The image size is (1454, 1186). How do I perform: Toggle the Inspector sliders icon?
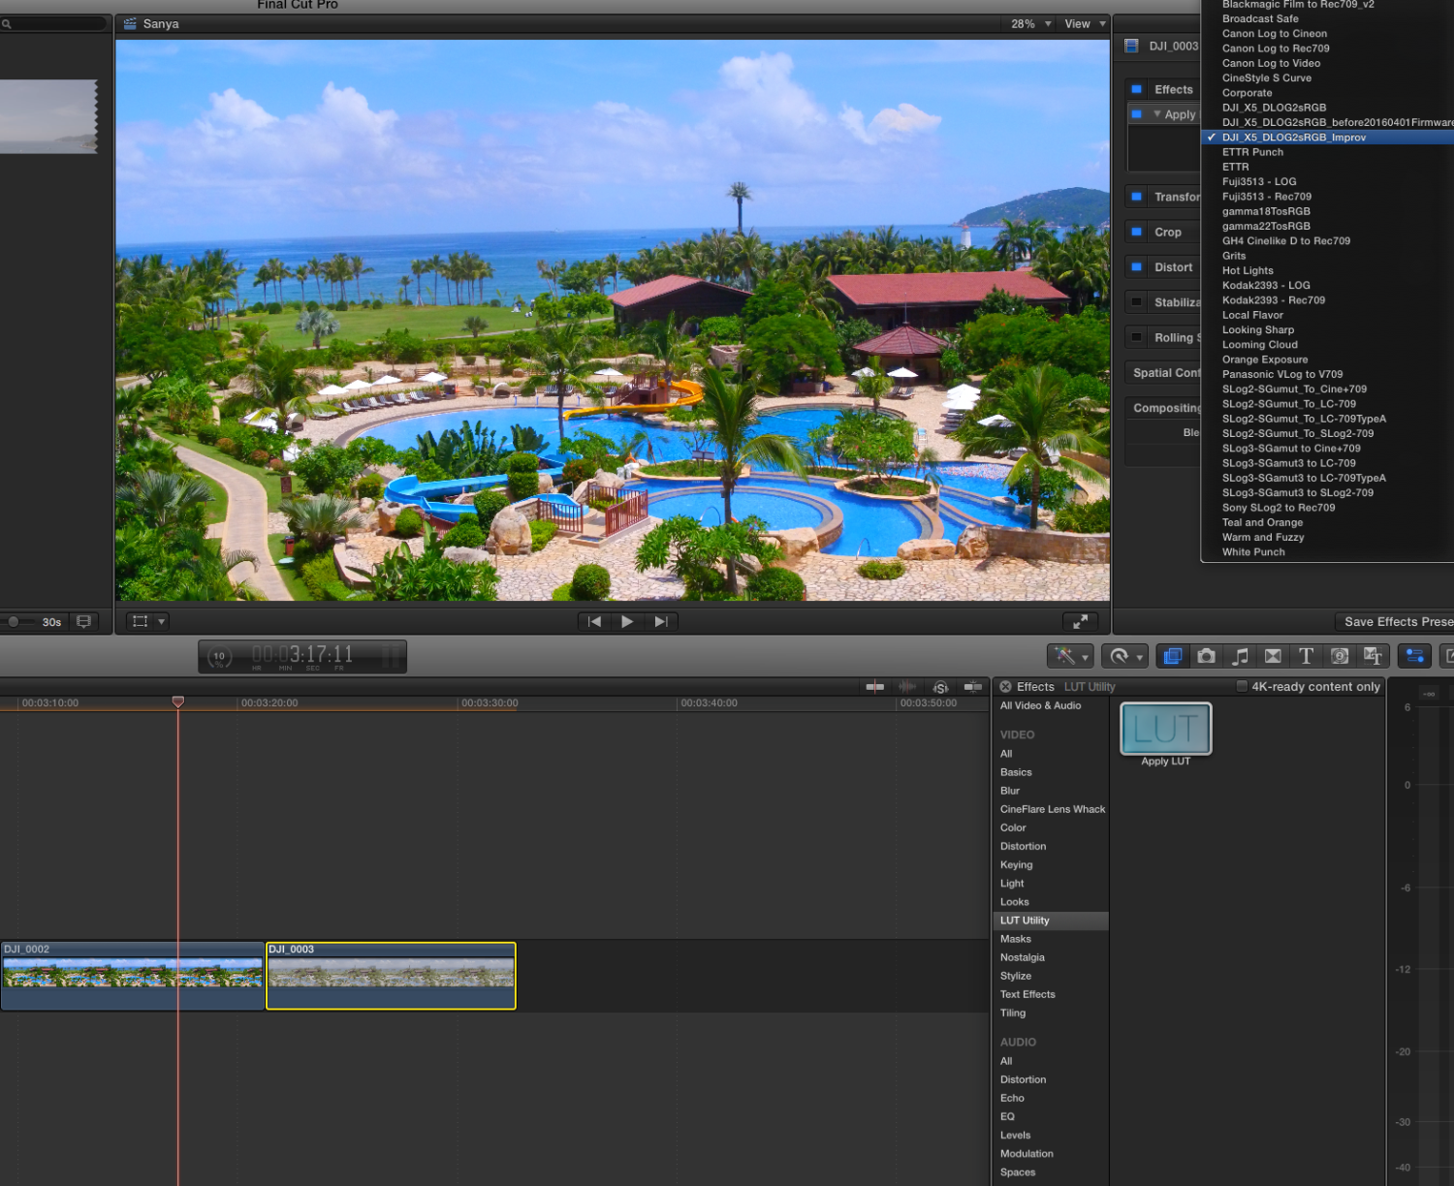tap(1415, 656)
